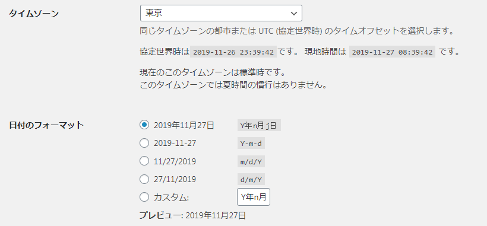Choose the 2019-11-27 date format radio
Screen dimensions: 487x226
144,143
